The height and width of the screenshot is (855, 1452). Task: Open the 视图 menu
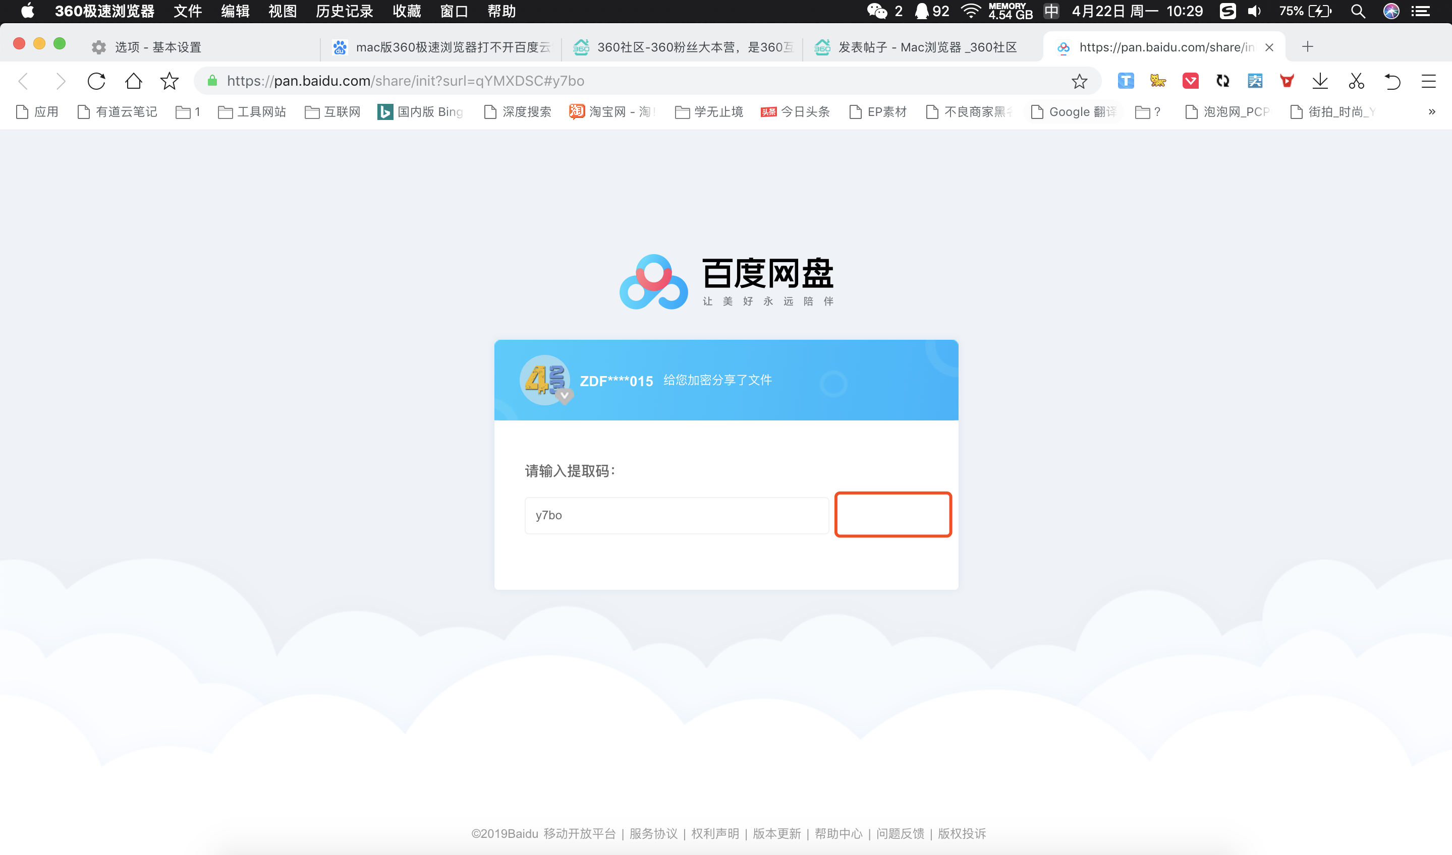[x=283, y=11]
